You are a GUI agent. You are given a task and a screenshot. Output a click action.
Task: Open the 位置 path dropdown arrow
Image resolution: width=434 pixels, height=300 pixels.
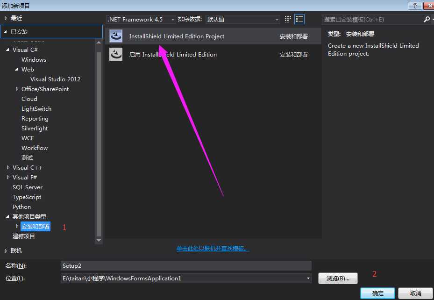(308, 278)
